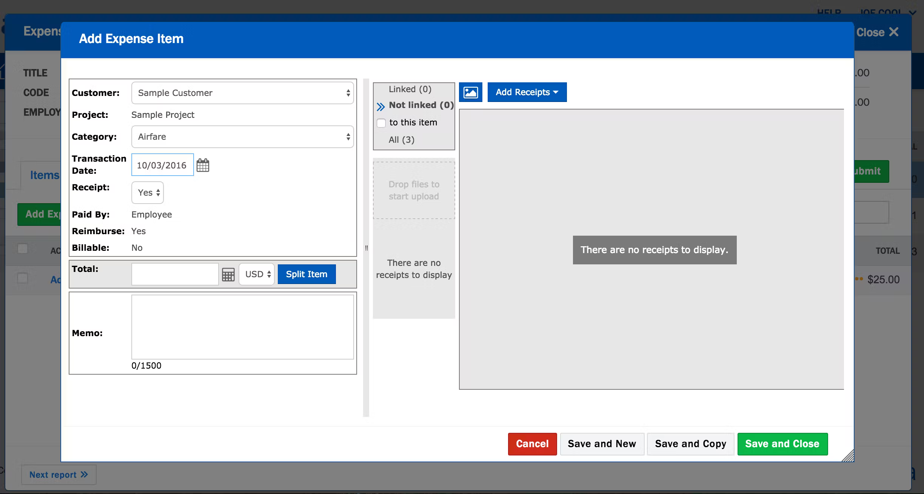Click Save and Close
Screen dimensions: 924x494
click(x=782, y=444)
